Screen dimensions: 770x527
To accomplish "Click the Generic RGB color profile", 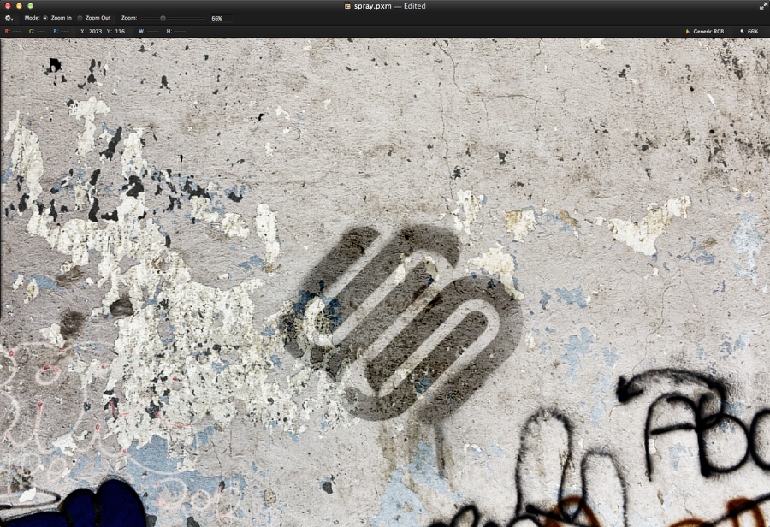I will pyautogui.click(x=708, y=31).
